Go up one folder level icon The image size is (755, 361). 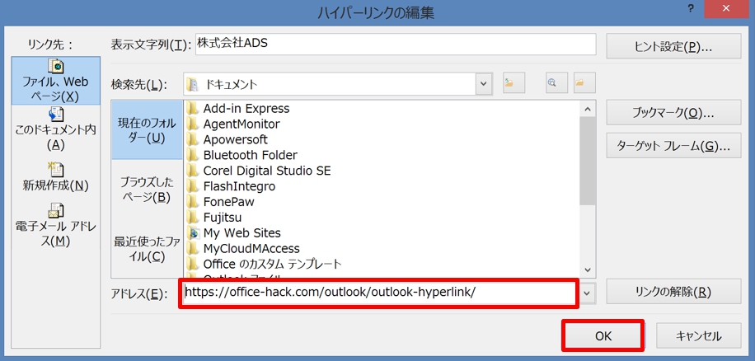tap(513, 83)
